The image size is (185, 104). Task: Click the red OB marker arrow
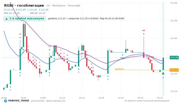[x=144, y=34]
